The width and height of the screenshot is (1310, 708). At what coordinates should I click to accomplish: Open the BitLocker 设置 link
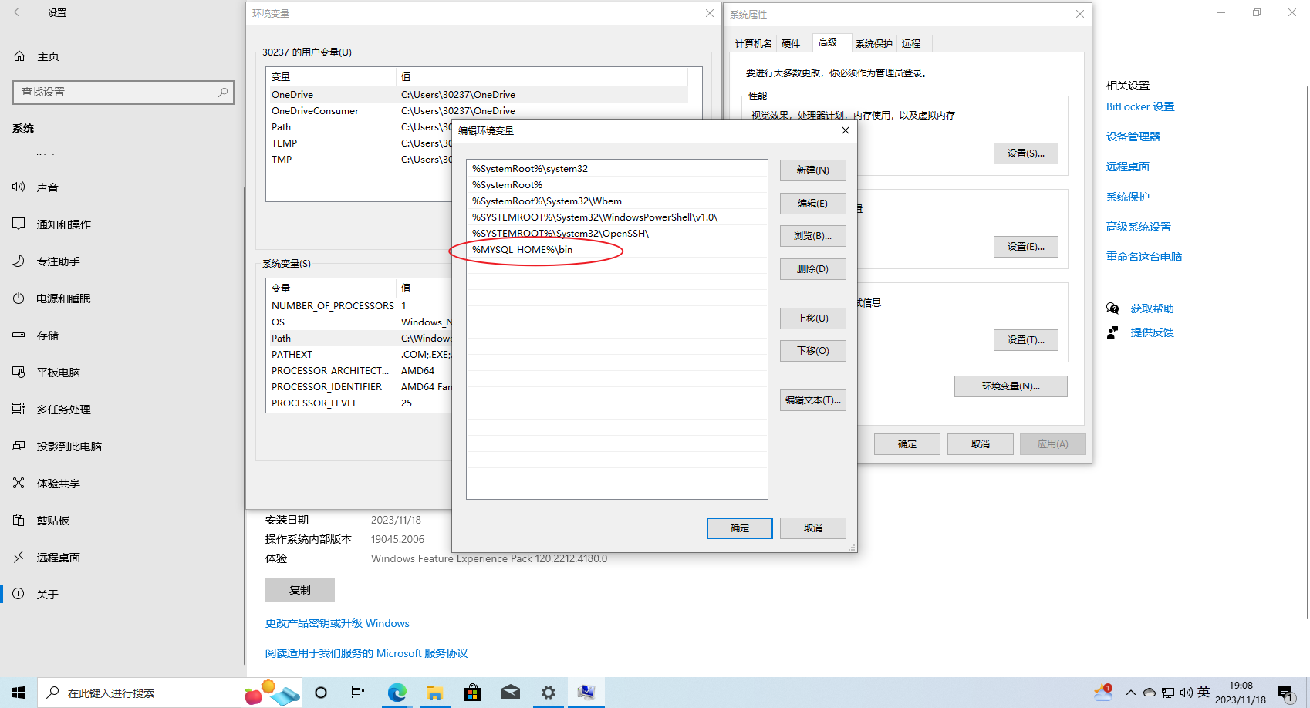[x=1140, y=106]
